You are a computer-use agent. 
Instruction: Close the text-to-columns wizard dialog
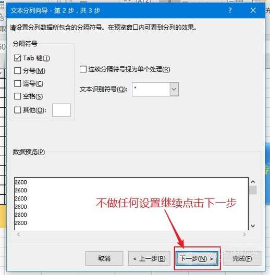tap(253, 10)
